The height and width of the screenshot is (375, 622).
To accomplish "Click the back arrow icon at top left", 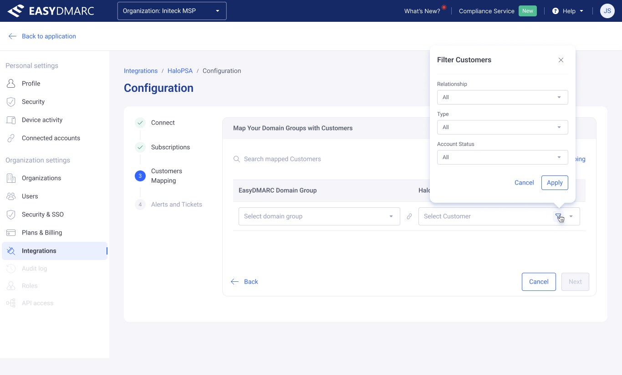I will tap(12, 36).
